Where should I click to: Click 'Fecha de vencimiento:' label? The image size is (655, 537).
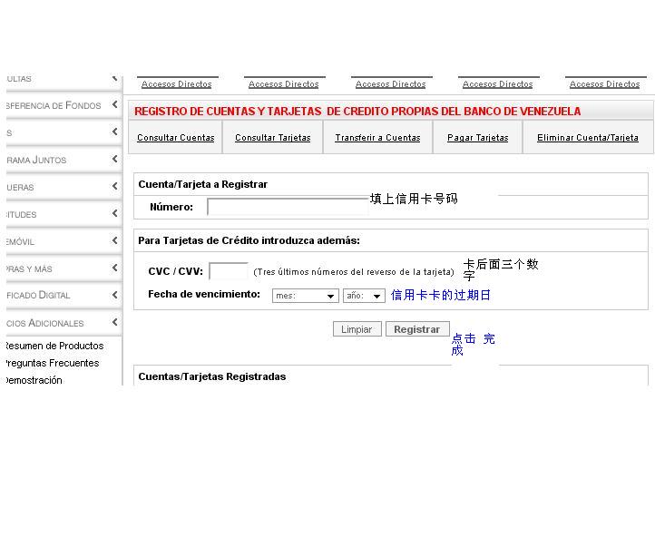pyautogui.click(x=204, y=294)
